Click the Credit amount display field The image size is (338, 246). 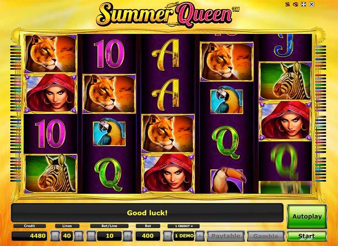(x=30, y=236)
